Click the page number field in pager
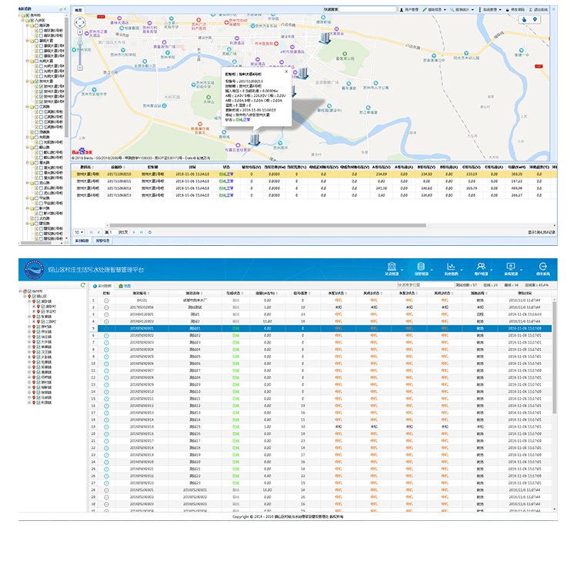The image size is (577, 584). pyautogui.click(x=112, y=232)
